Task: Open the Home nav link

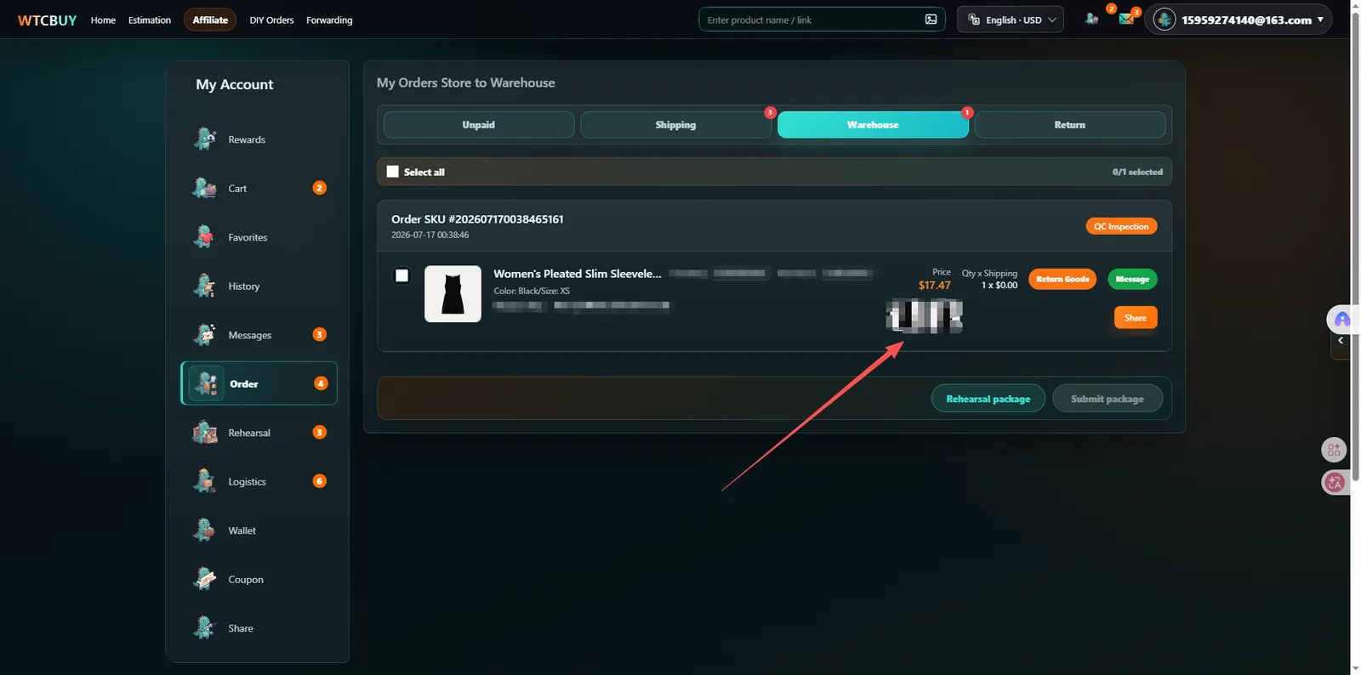Action: (103, 20)
